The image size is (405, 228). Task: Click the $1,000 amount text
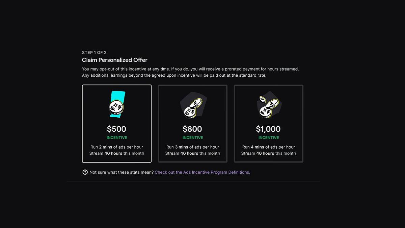269,129
